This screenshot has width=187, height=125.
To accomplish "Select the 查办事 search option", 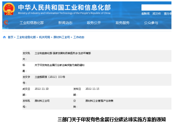I will (x=167, y=14).
